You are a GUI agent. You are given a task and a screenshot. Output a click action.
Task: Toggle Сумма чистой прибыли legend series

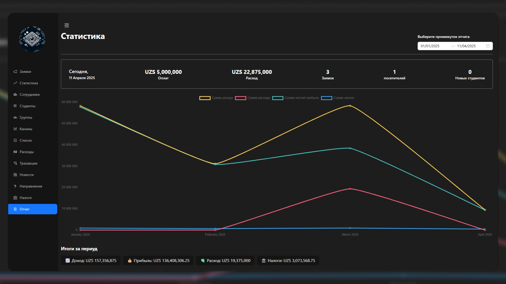pos(295,98)
